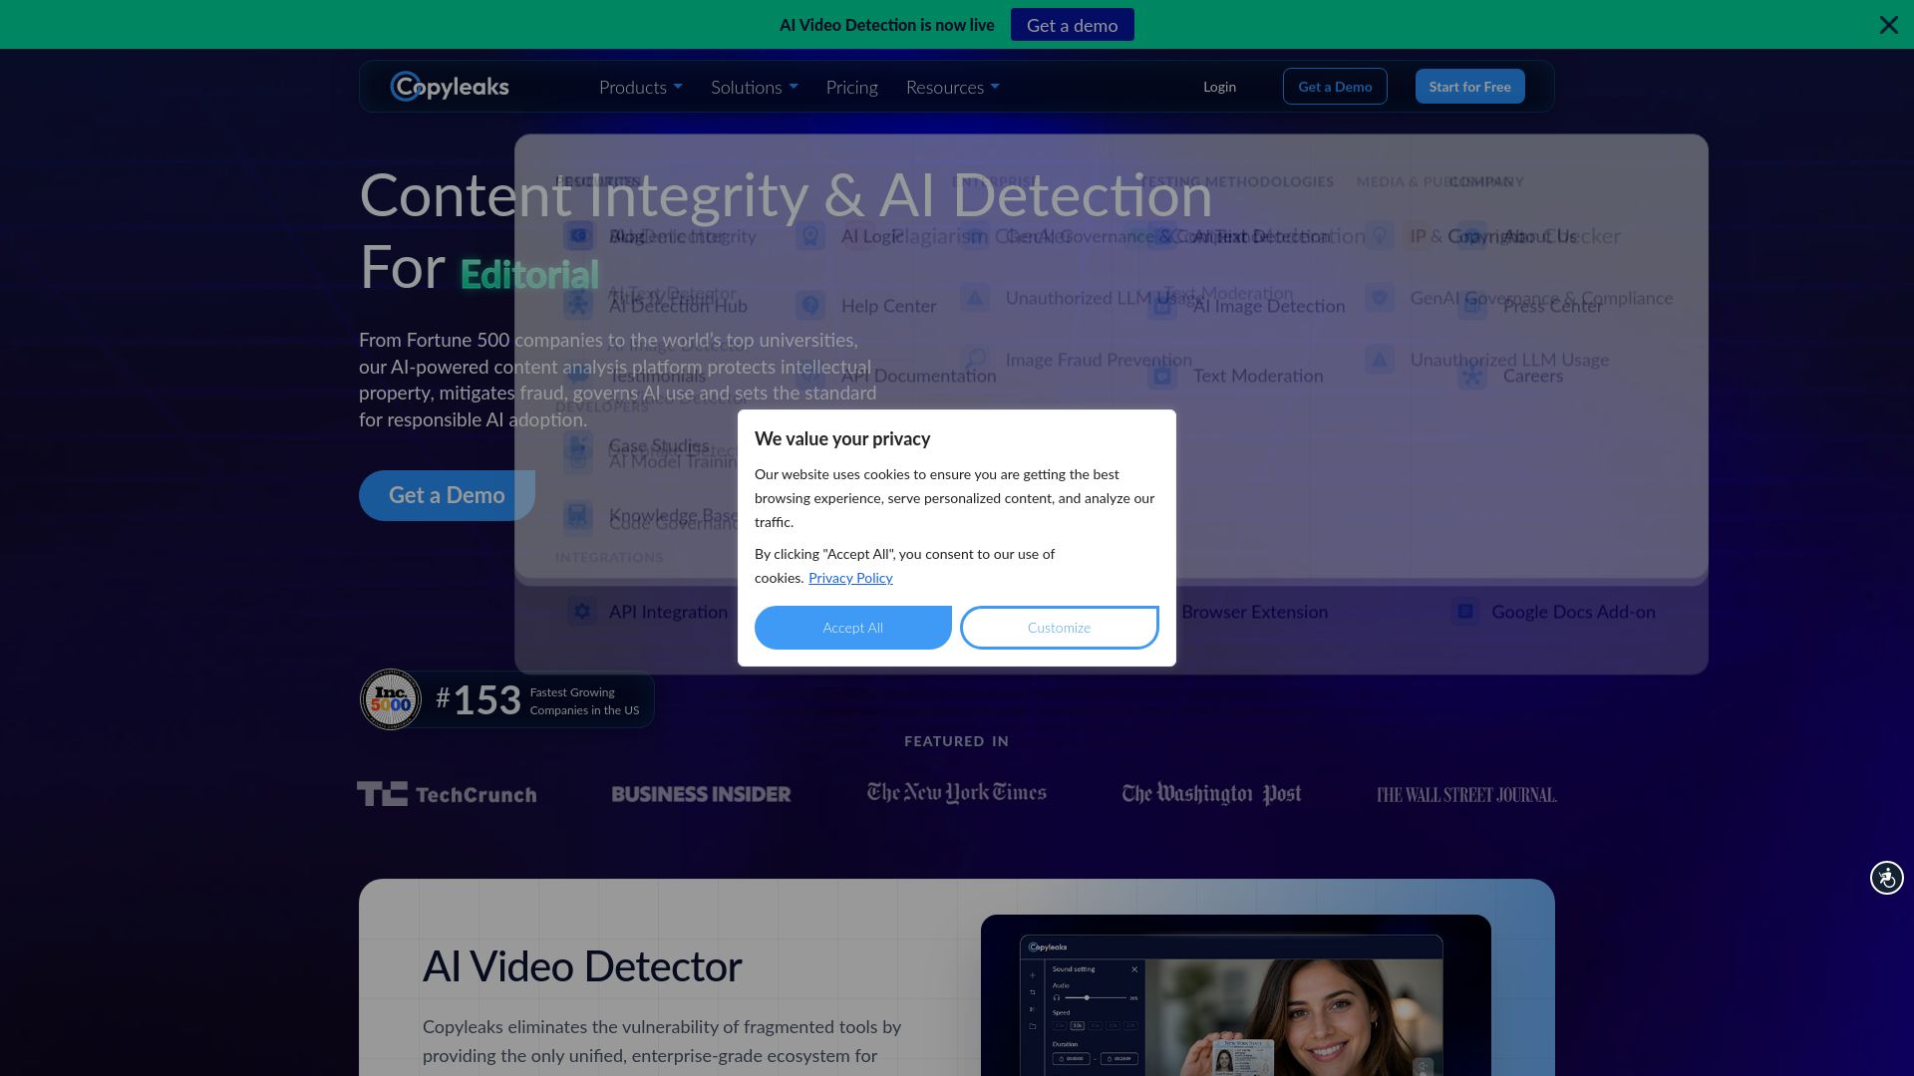Click Customize in the cookie dialog

coord(1059,628)
